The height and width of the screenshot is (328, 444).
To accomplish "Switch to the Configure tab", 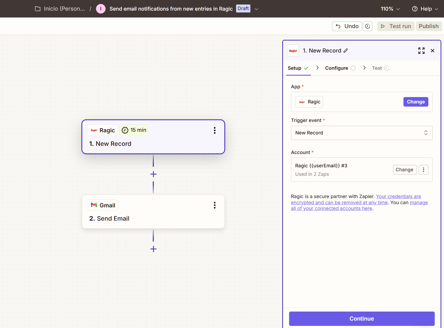I will point(340,68).
